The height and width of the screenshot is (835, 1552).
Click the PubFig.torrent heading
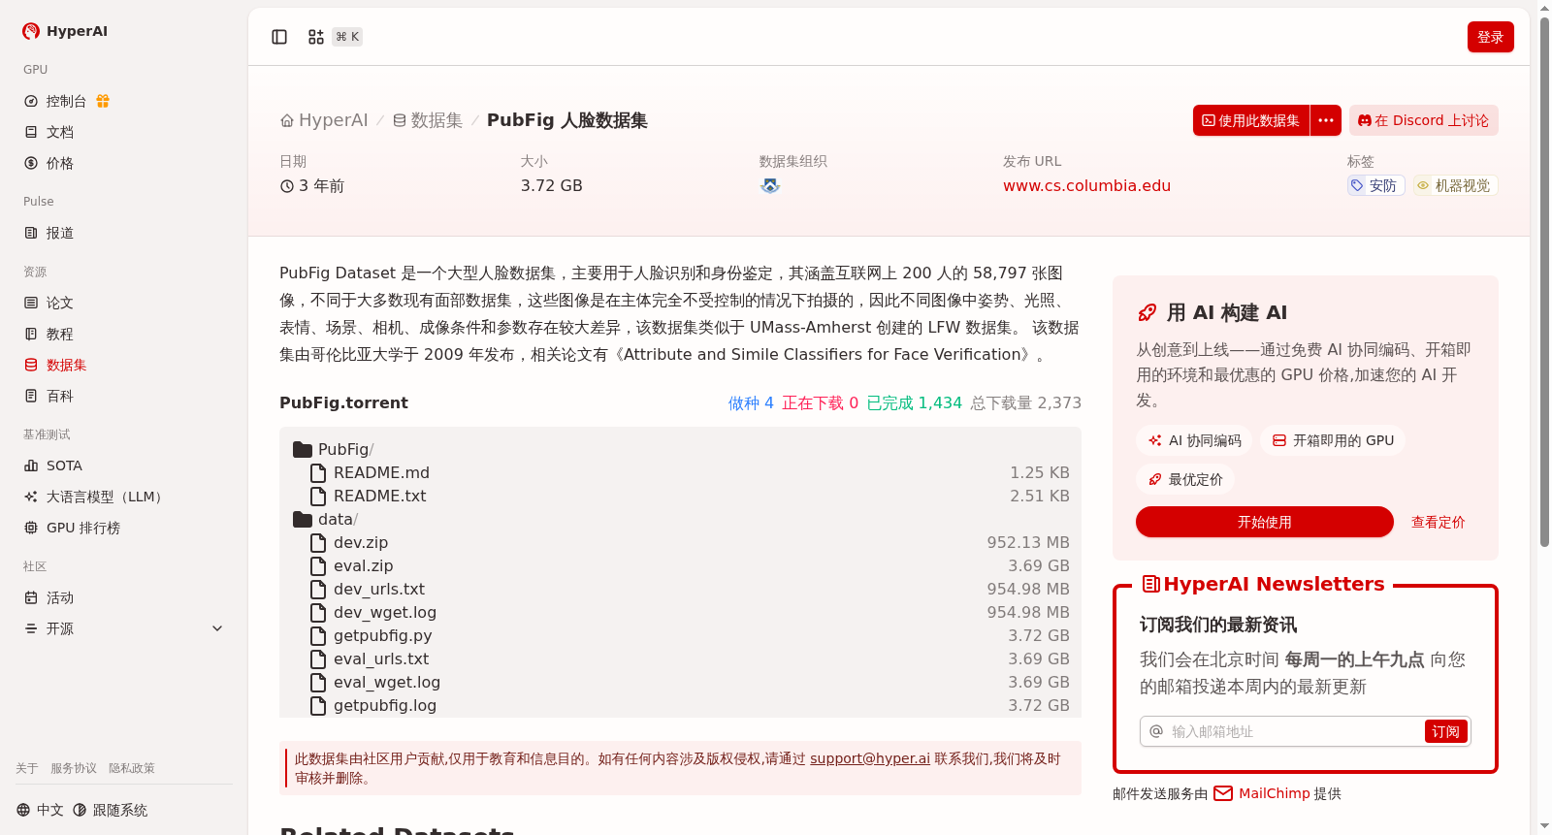343,402
